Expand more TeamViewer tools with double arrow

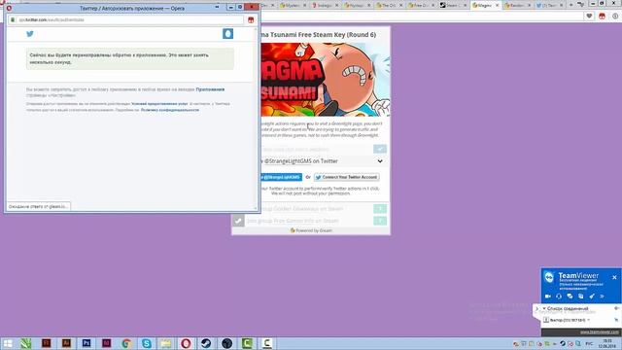603,297
